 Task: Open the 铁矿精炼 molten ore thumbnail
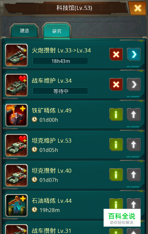[16, 115]
